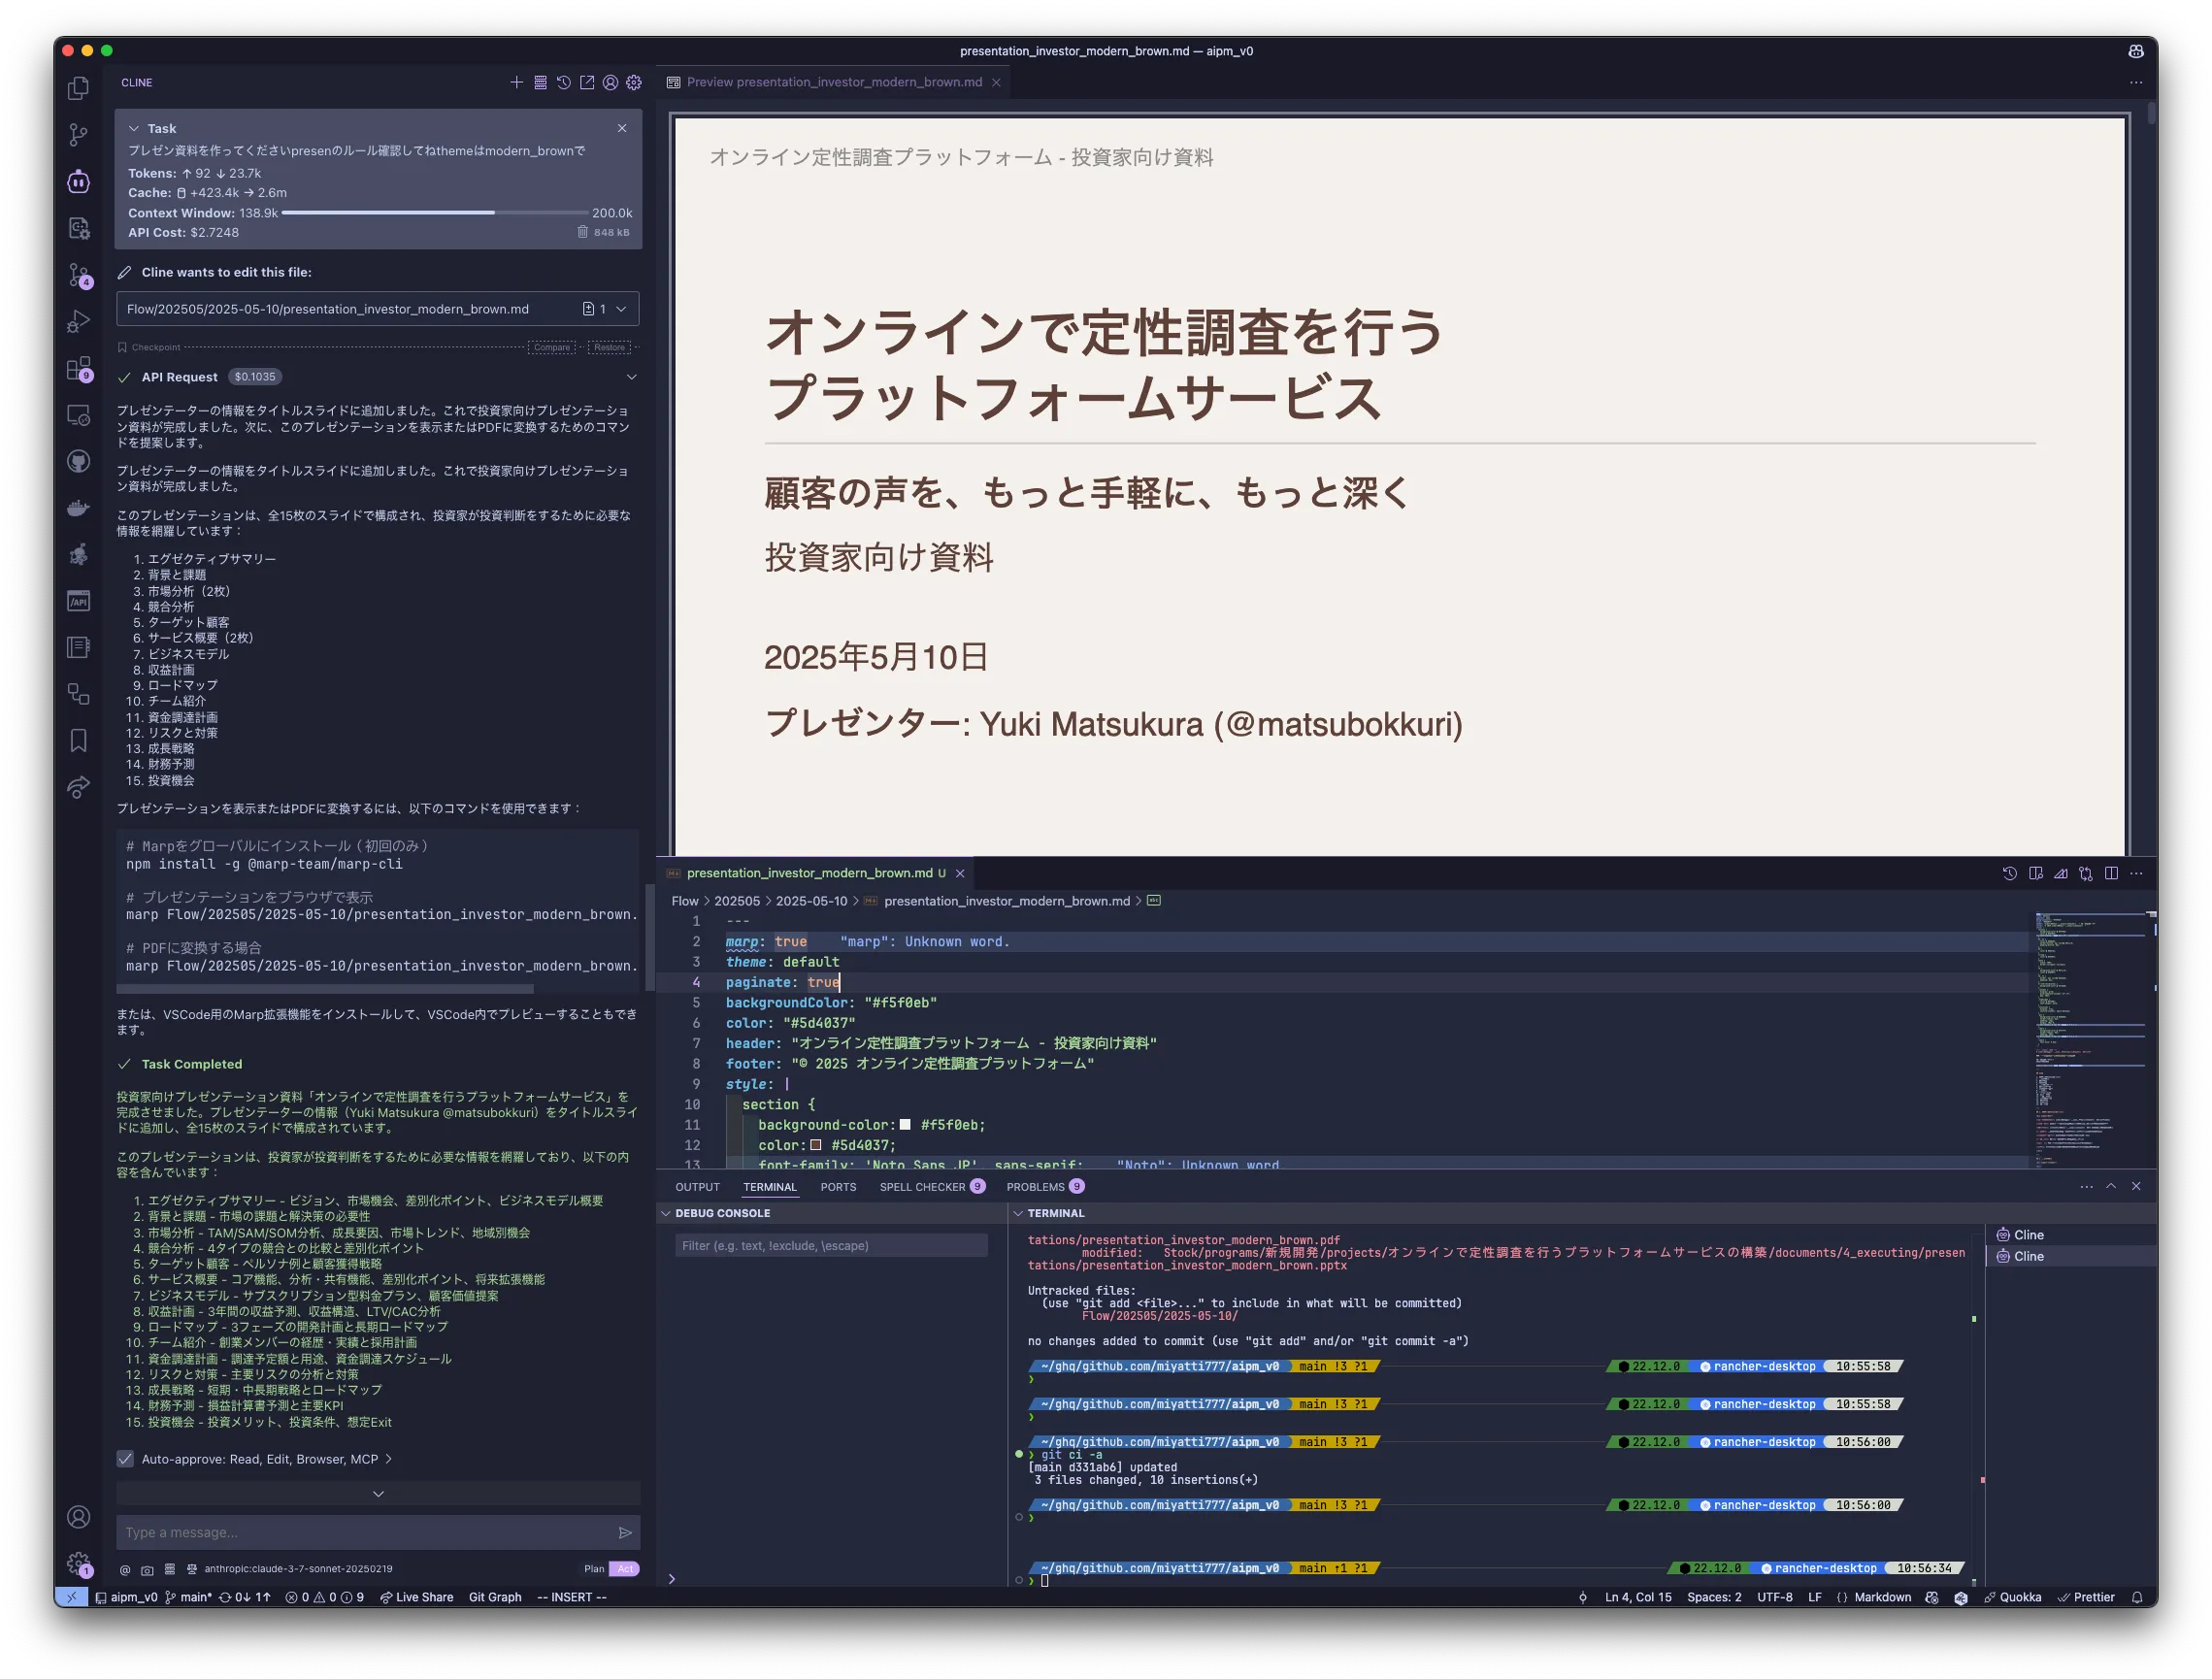The width and height of the screenshot is (2212, 1679).
Task: Toggle Auto-approve checkbox
Action: 125,1459
